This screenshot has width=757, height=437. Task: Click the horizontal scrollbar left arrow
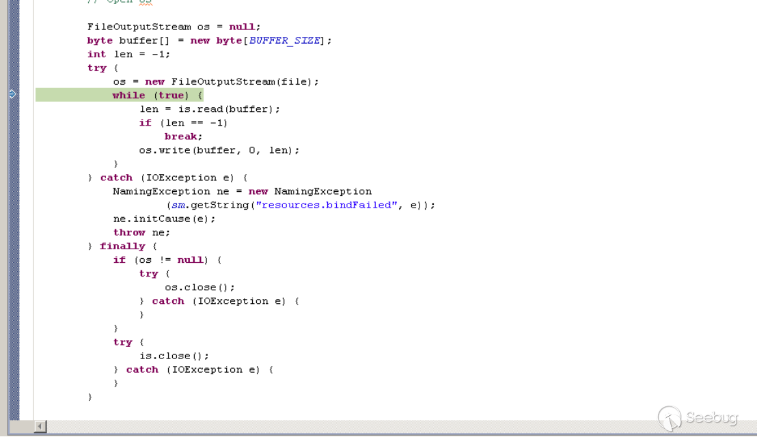40,426
